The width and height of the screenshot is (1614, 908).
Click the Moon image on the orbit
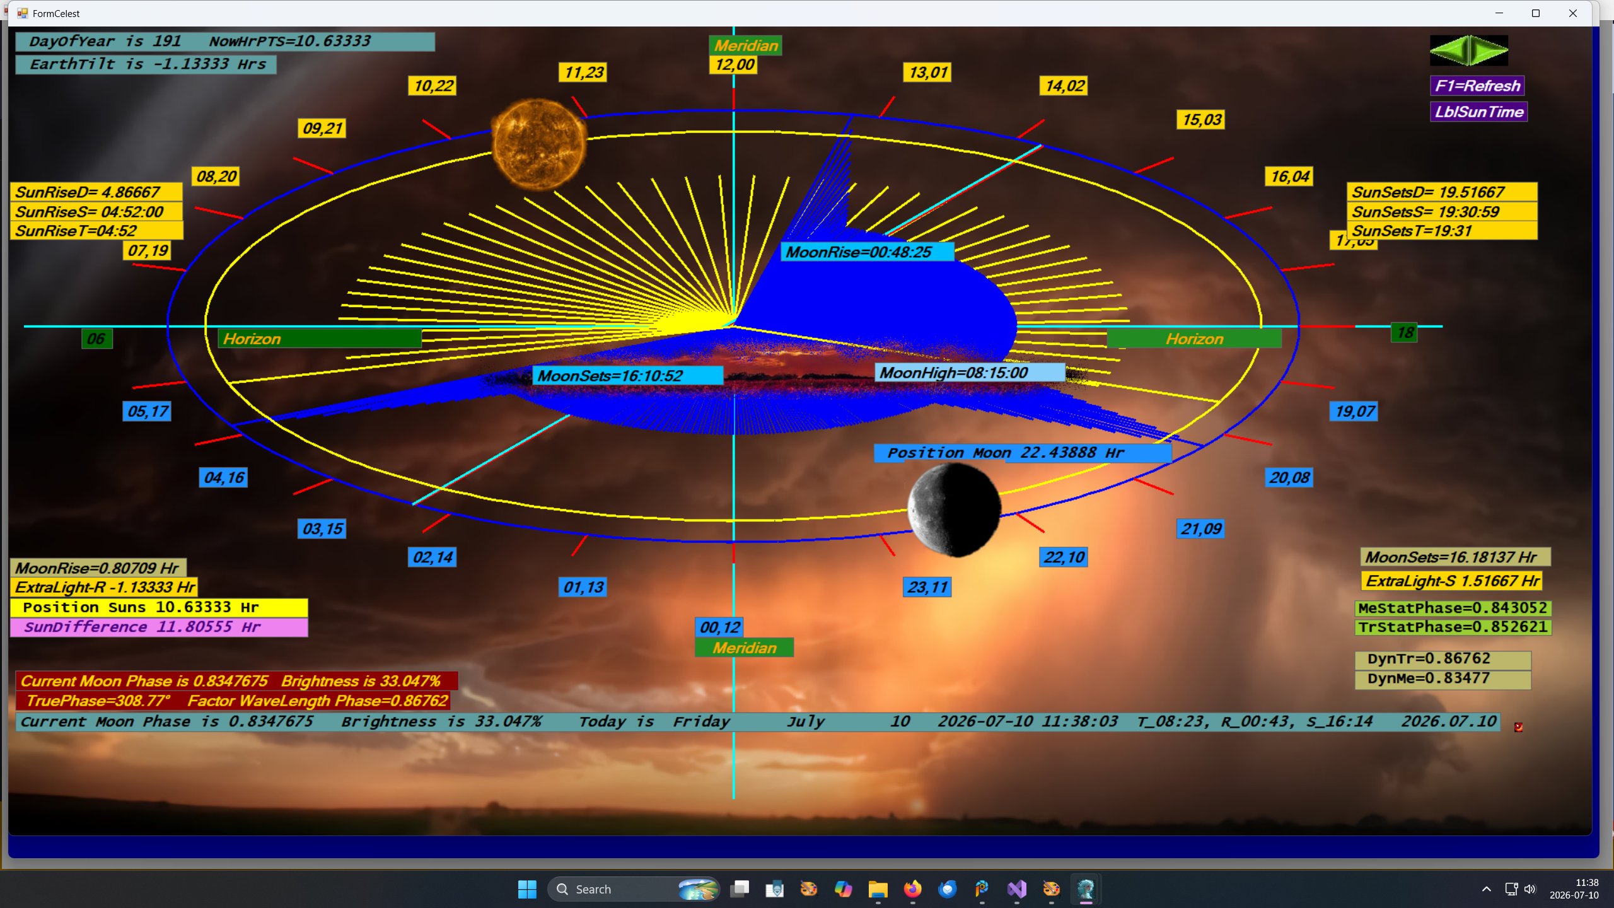(954, 509)
